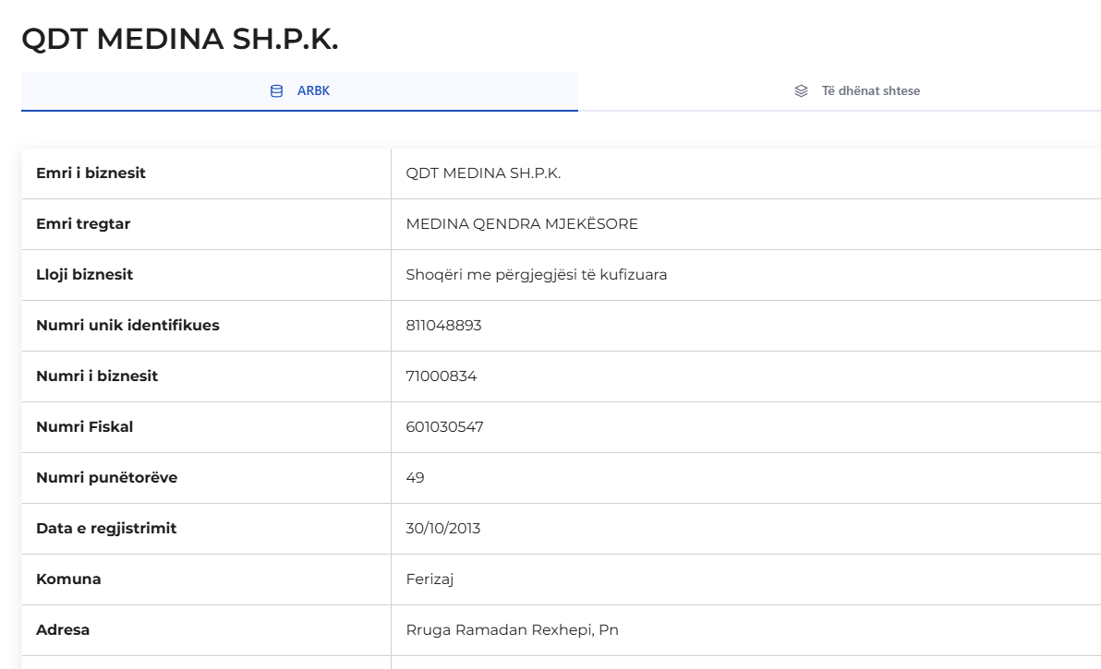
Task: Select the label Numri unik identifikues
Action: click(127, 326)
